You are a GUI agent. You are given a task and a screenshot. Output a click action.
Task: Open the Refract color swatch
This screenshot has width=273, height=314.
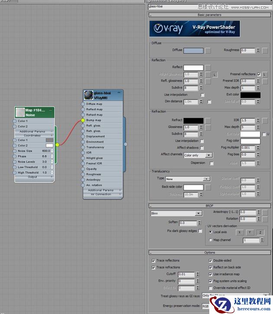[x=193, y=120]
